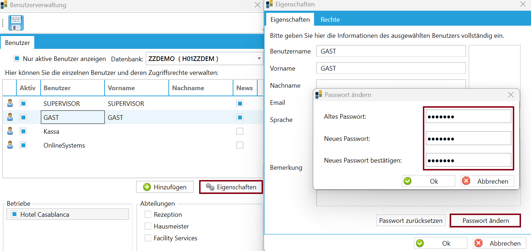Click the Passwort zurücksetzen button
Screen dimensions: 531x251
click(410, 221)
